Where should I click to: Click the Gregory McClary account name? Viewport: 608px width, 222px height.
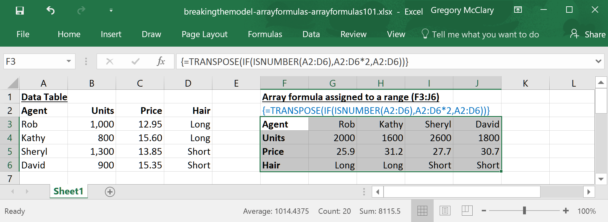coord(462,10)
